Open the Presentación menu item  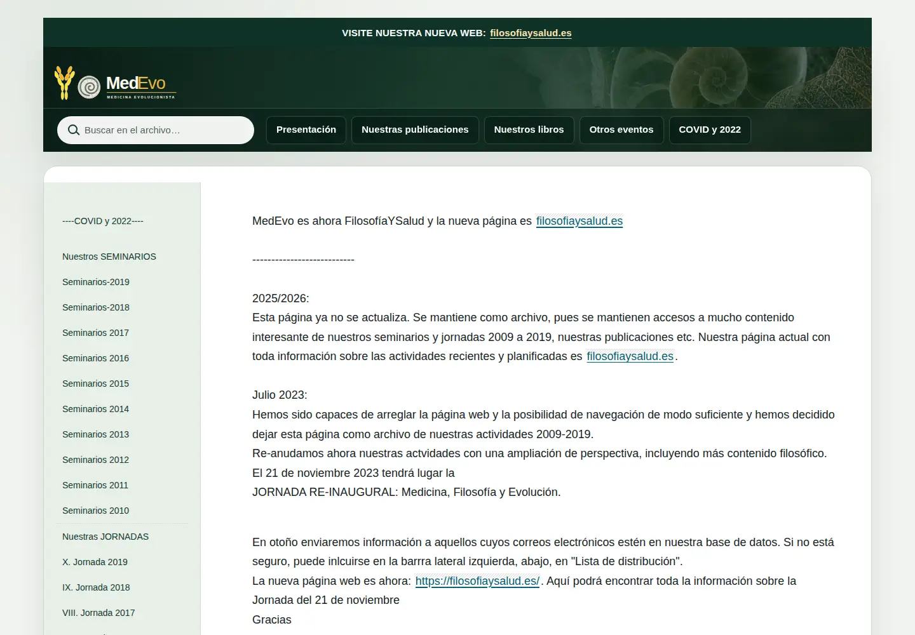click(x=306, y=130)
